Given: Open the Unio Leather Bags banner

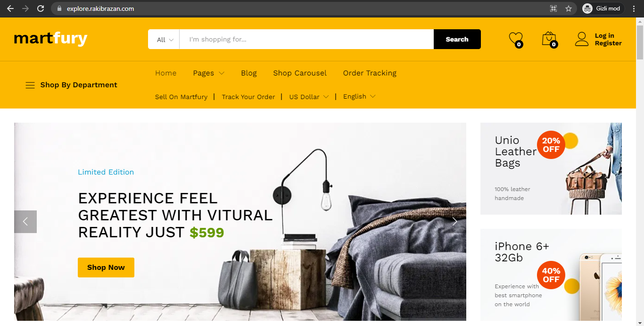Looking at the screenshot, I should click(x=551, y=169).
